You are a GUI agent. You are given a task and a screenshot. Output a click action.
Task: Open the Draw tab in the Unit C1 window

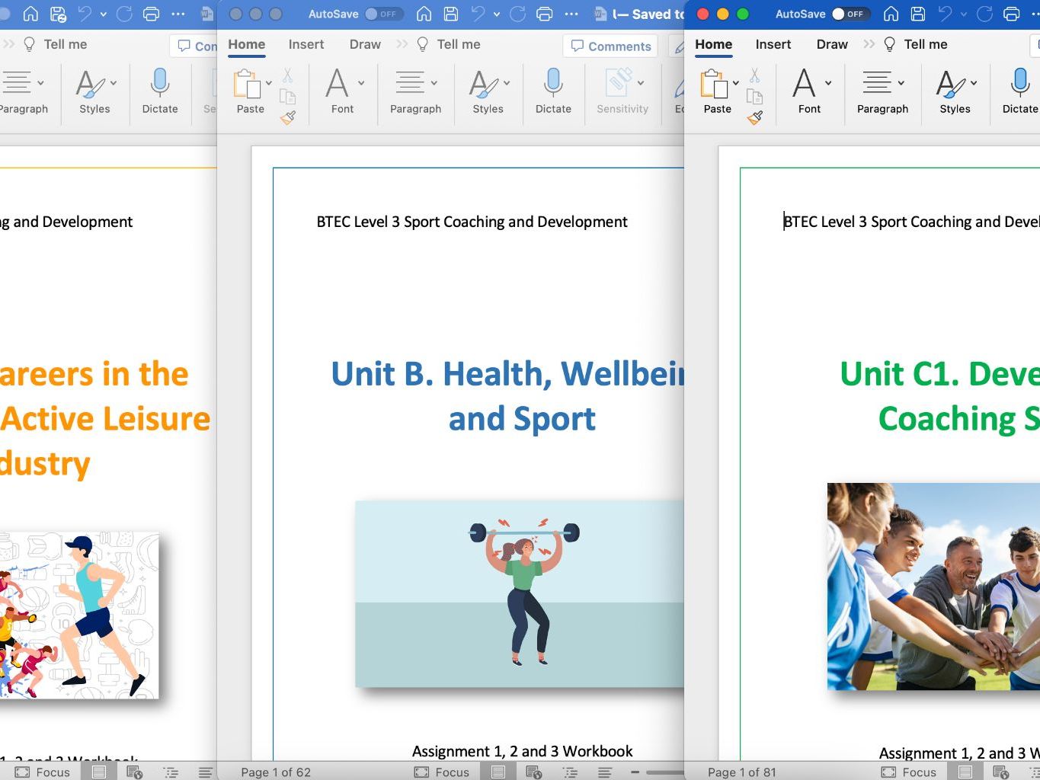click(832, 44)
